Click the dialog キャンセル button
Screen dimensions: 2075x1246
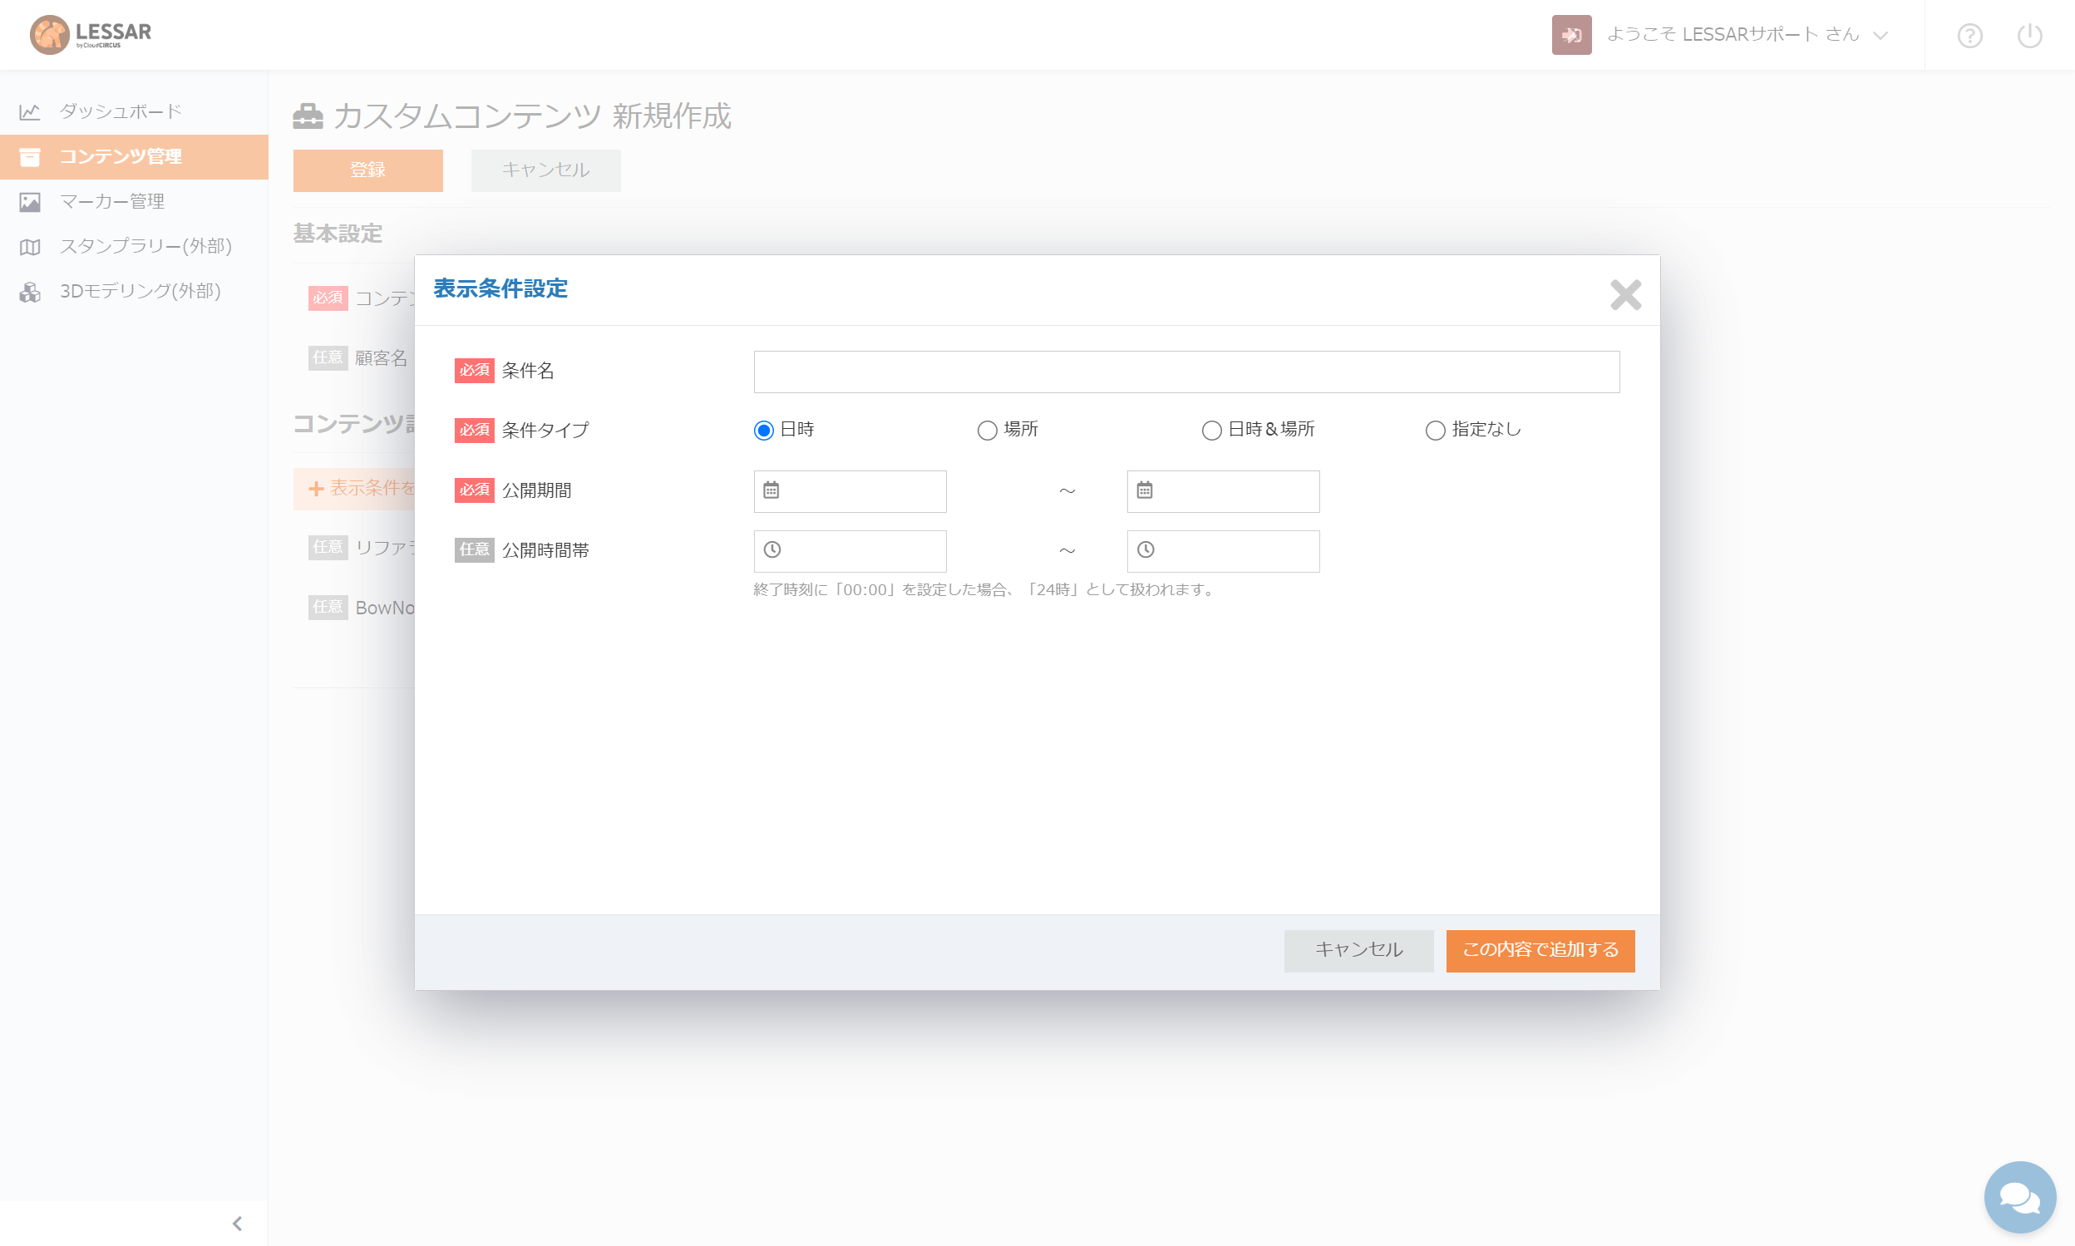pos(1358,950)
